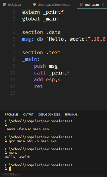Click the 'section .data' line
The height and width of the screenshot is (177, 107).
coord(41,32)
